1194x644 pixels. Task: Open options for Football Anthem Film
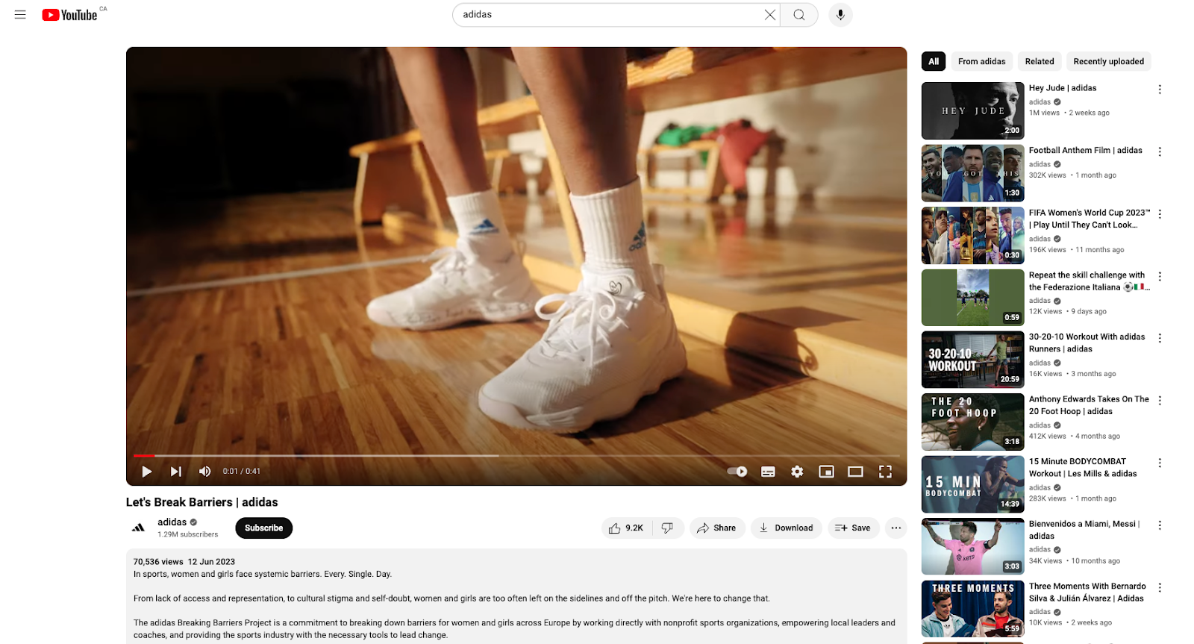click(1160, 151)
